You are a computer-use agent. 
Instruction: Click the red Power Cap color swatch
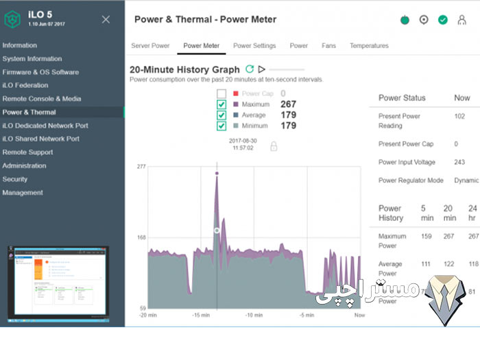coord(236,93)
